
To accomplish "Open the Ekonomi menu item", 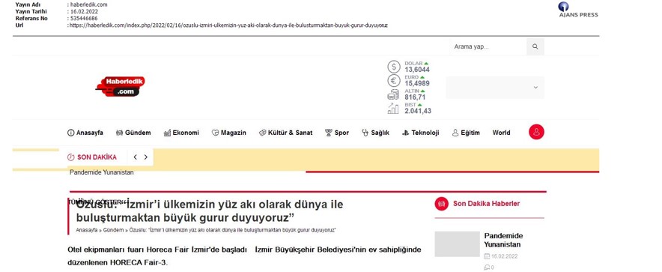I will (x=181, y=133).
